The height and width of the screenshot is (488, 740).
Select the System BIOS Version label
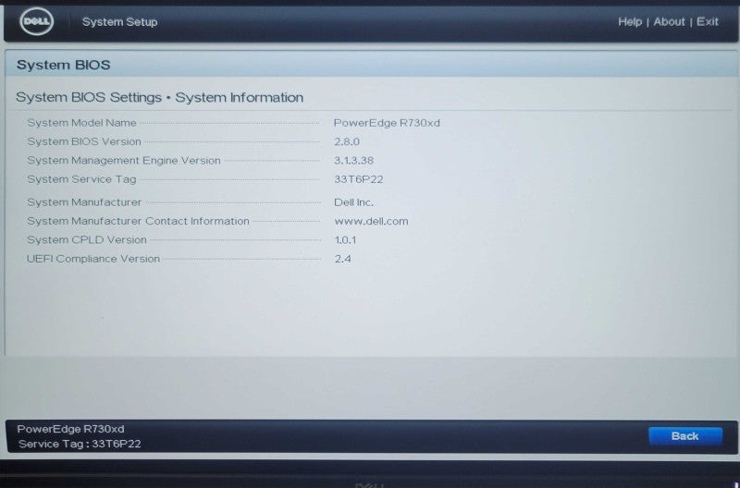pyautogui.click(x=84, y=141)
